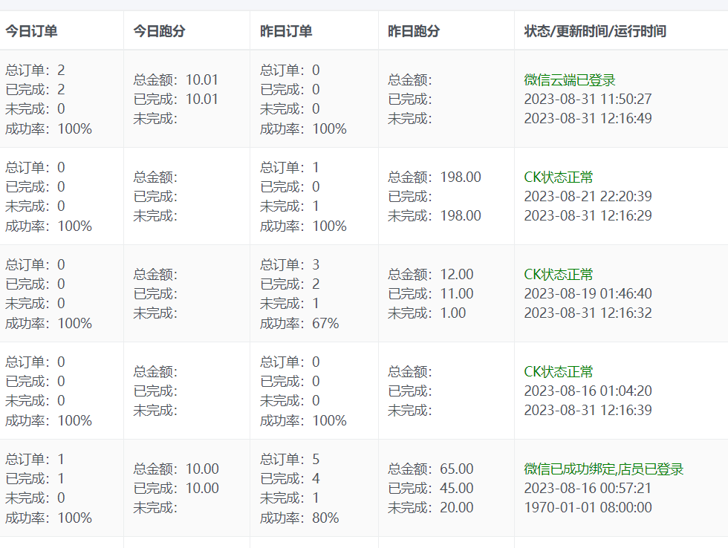Select the 微信已成功绑定,店员已登录 status text
This screenshot has width=728, height=548.
[603, 469]
